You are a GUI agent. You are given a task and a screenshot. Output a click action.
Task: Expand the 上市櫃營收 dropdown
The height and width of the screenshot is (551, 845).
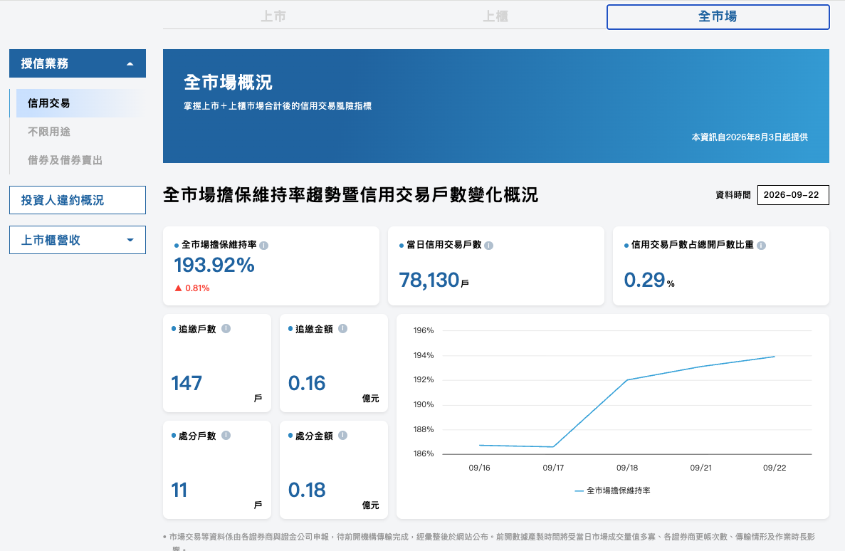coord(78,240)
